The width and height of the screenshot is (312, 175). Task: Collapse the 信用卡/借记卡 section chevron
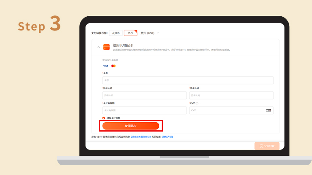point(98,47)
